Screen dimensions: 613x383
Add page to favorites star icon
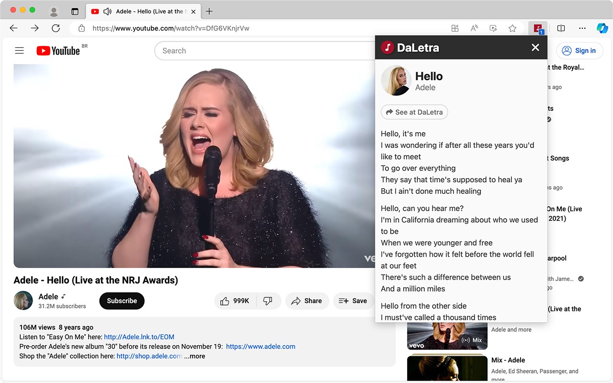click(512, 28)
